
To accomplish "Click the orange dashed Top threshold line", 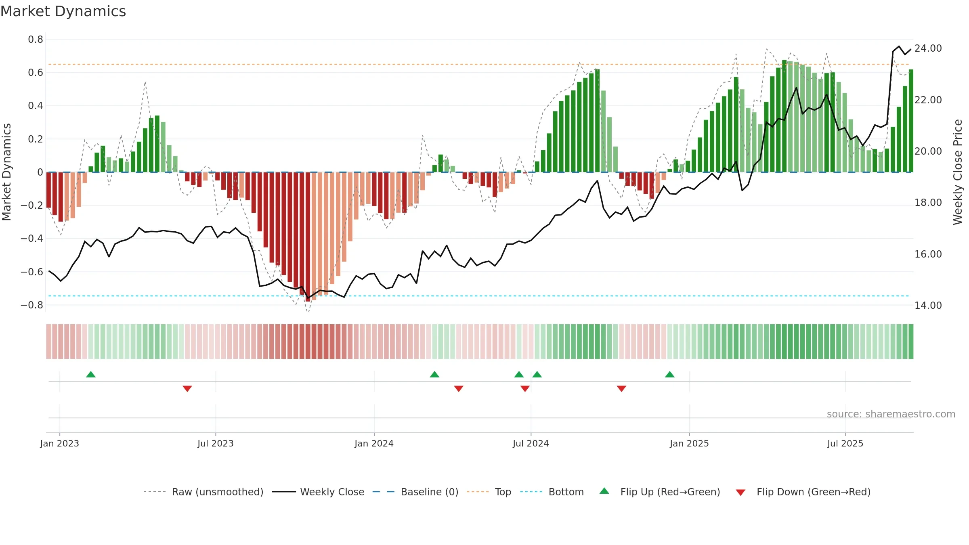I will click(479, 64).
